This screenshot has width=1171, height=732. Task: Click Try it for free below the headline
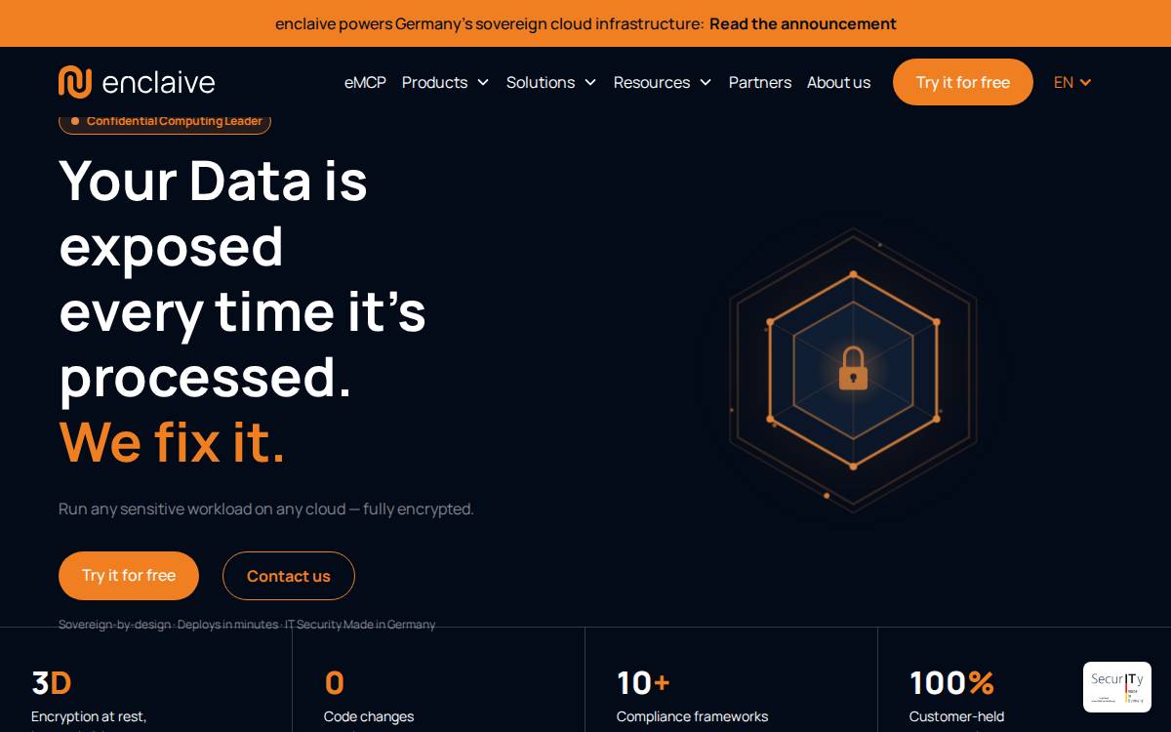point(129,576)
